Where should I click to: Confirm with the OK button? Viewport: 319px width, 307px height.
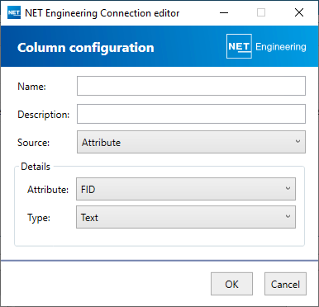[231, 284]
